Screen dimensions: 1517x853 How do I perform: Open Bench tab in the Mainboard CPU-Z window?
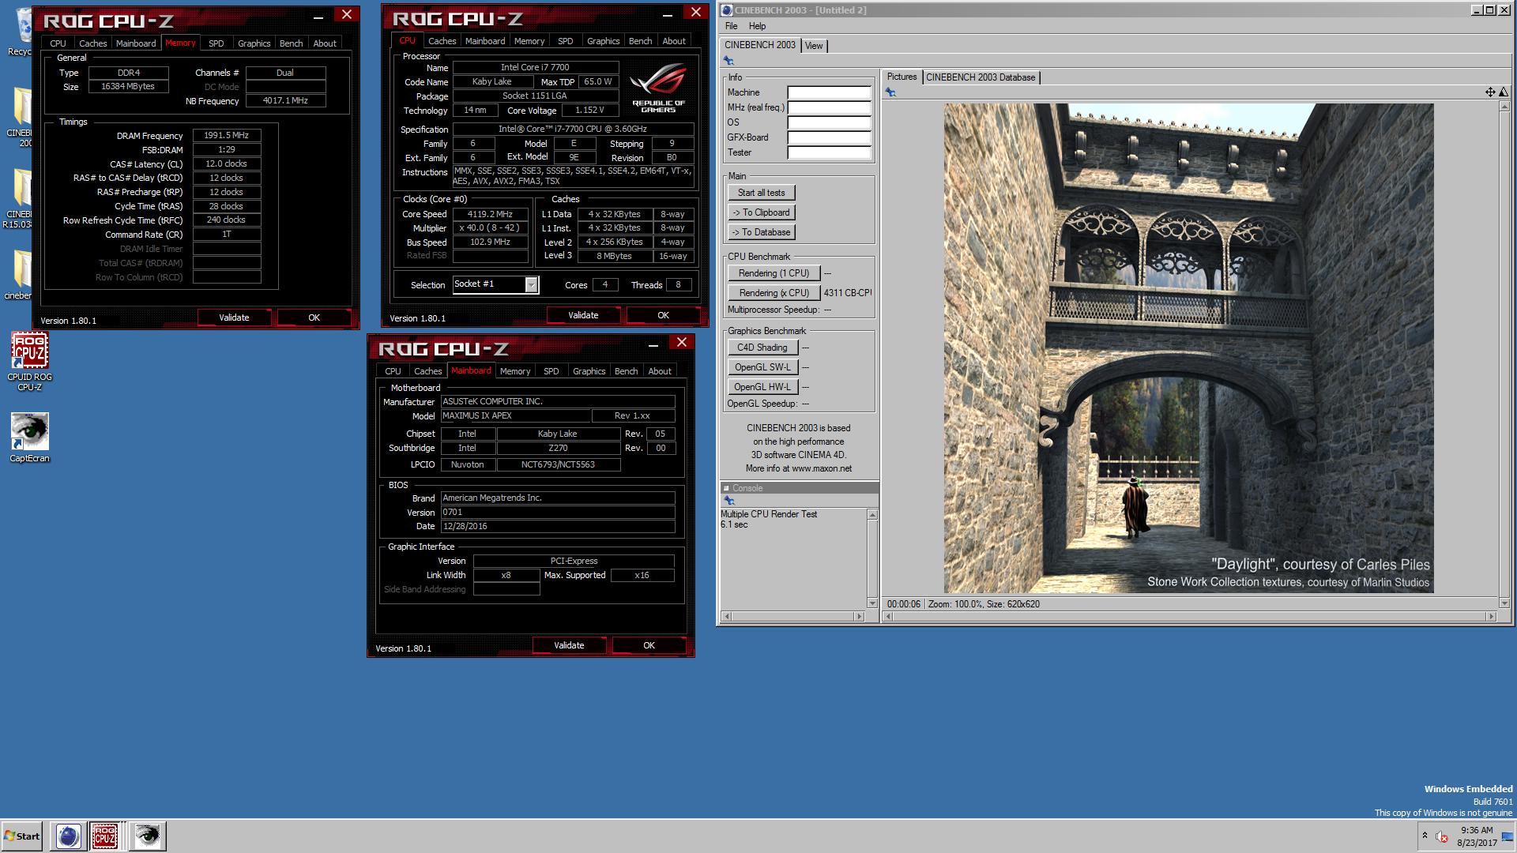(x=626, y=371)
